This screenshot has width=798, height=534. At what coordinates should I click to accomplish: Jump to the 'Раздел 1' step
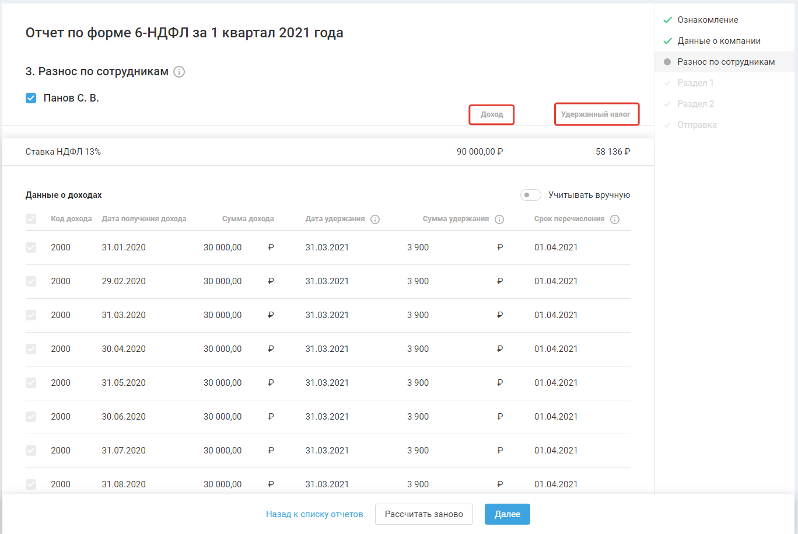point(695,83)
